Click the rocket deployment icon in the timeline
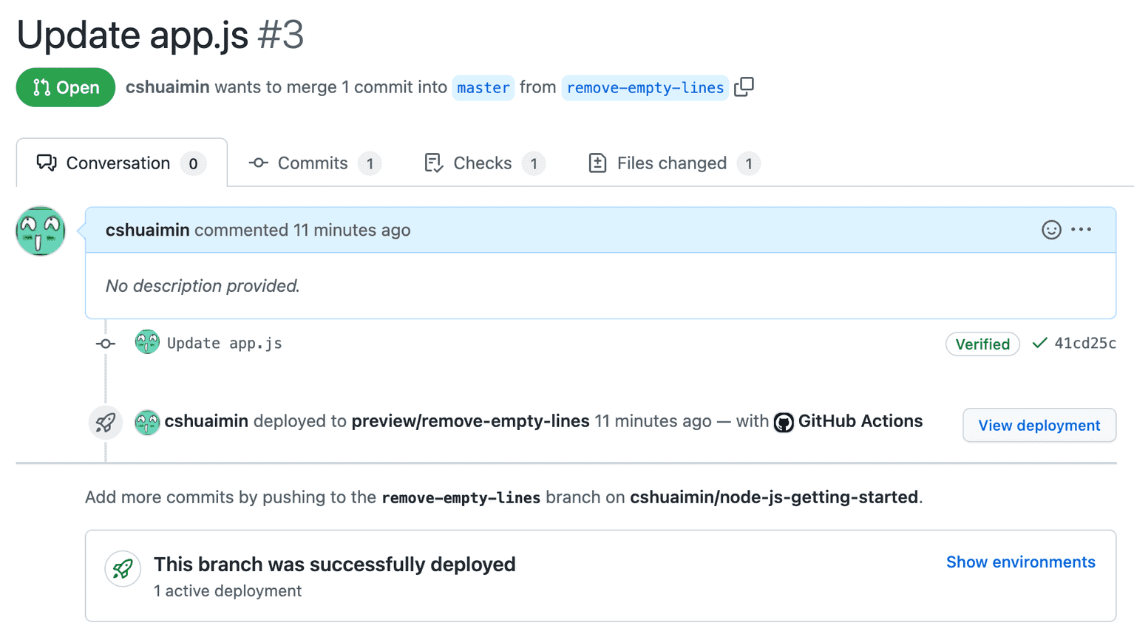 point(106,423)
